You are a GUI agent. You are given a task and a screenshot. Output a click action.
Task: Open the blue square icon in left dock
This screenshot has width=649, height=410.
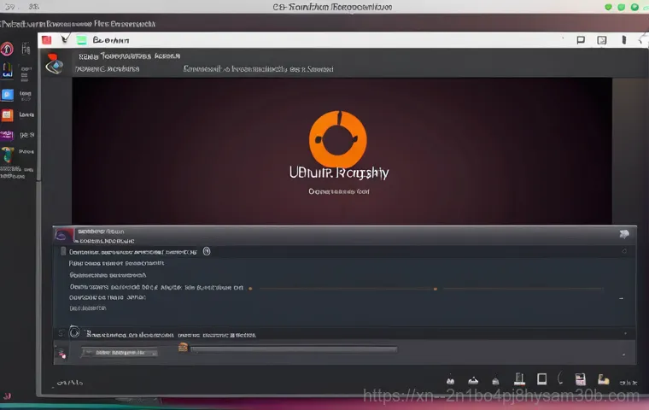[7, 95]
